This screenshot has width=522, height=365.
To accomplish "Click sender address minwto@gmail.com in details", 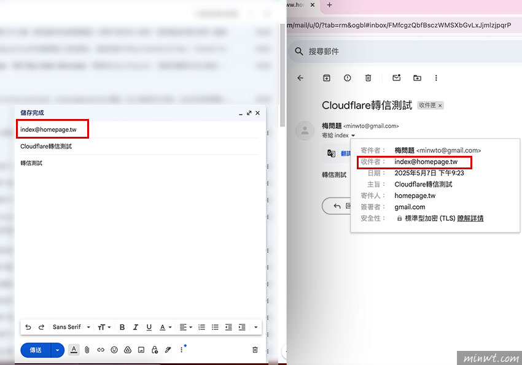I will [448, 150].
